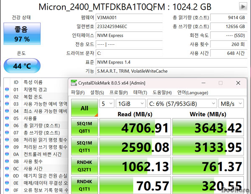Open the 언어(Language) menu
251x194 pixels.
pos(192,92)
